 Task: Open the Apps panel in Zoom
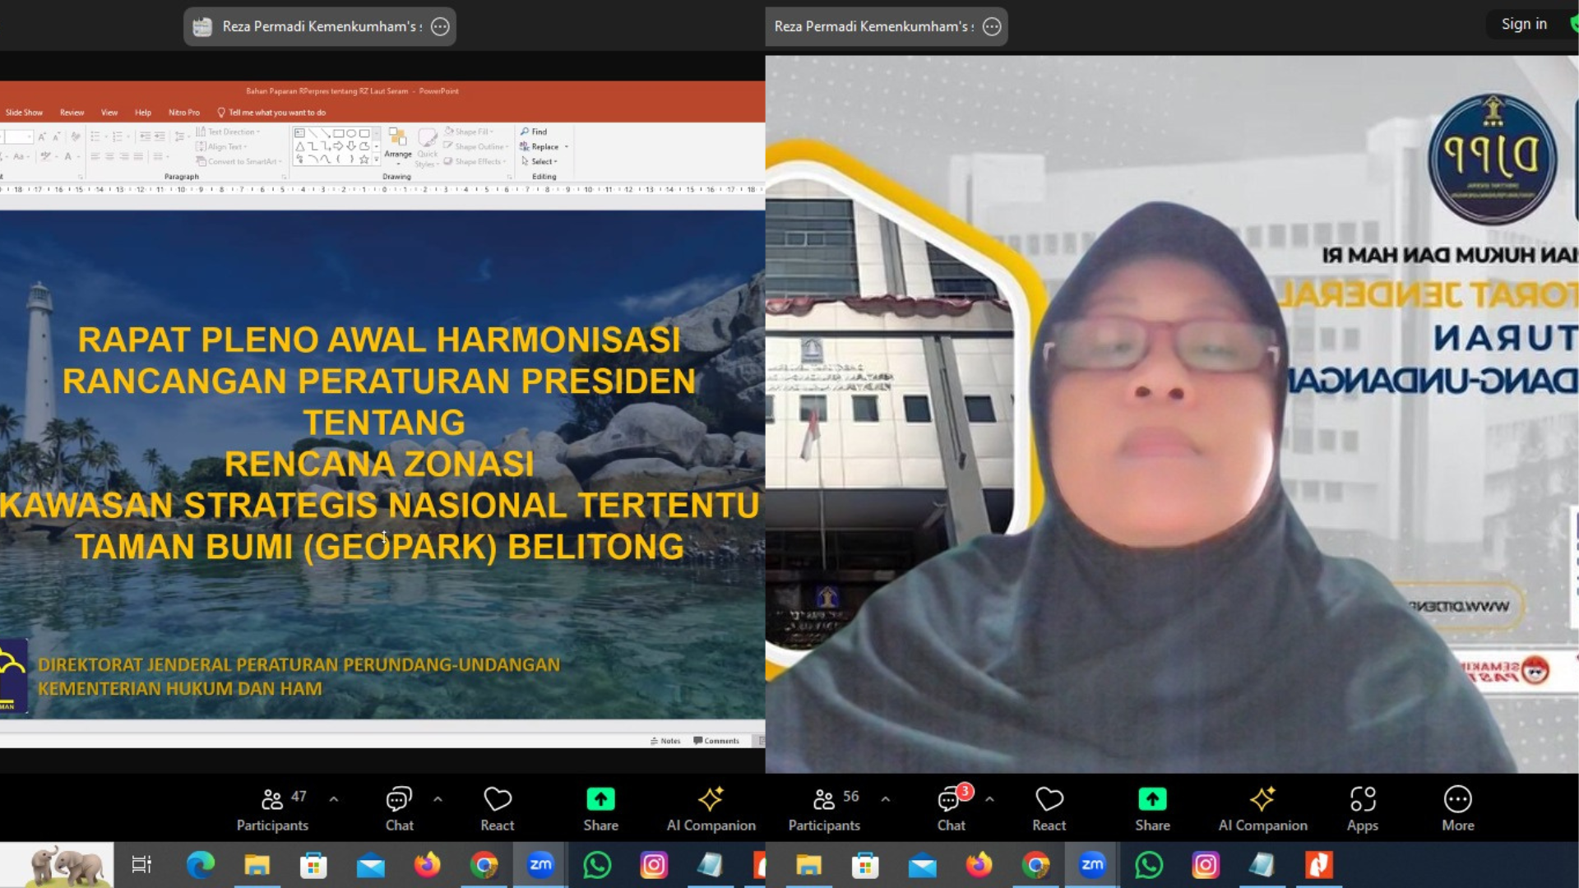[x=1363, y=809]
